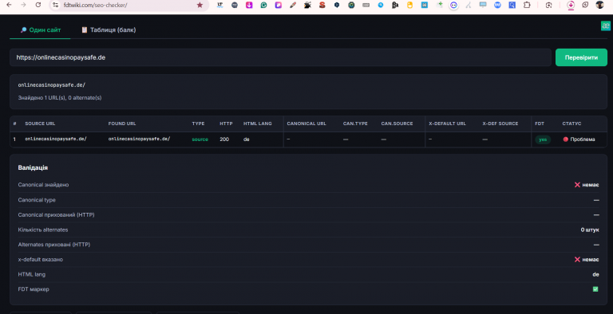
Task: Switch to the Один сайт tab
Action: (x=40, y=29)
